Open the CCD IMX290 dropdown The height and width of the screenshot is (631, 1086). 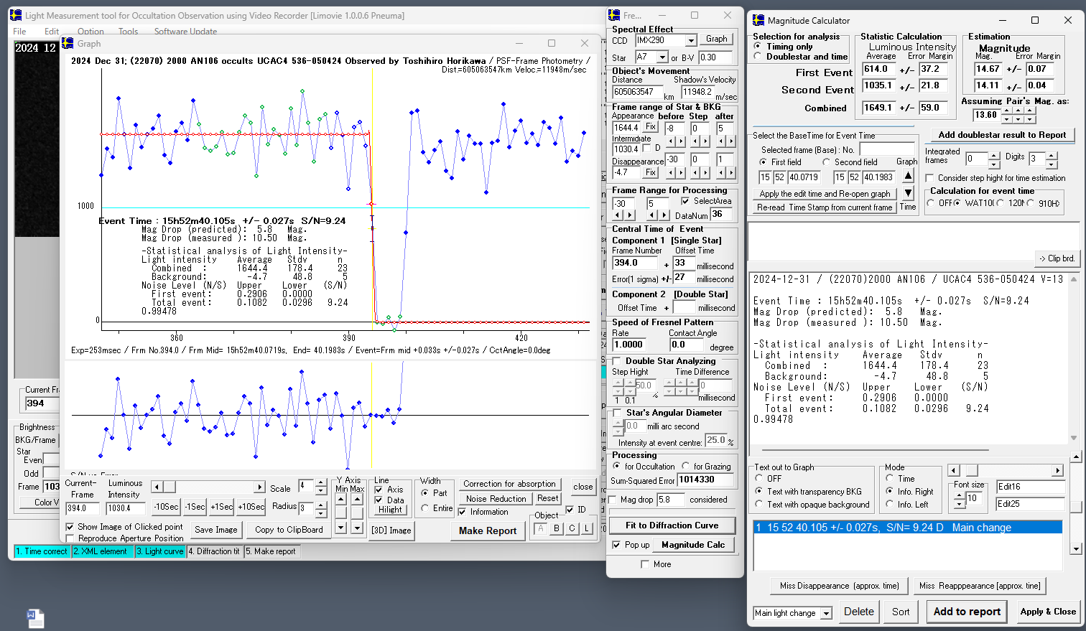click(x=690, y=41)
